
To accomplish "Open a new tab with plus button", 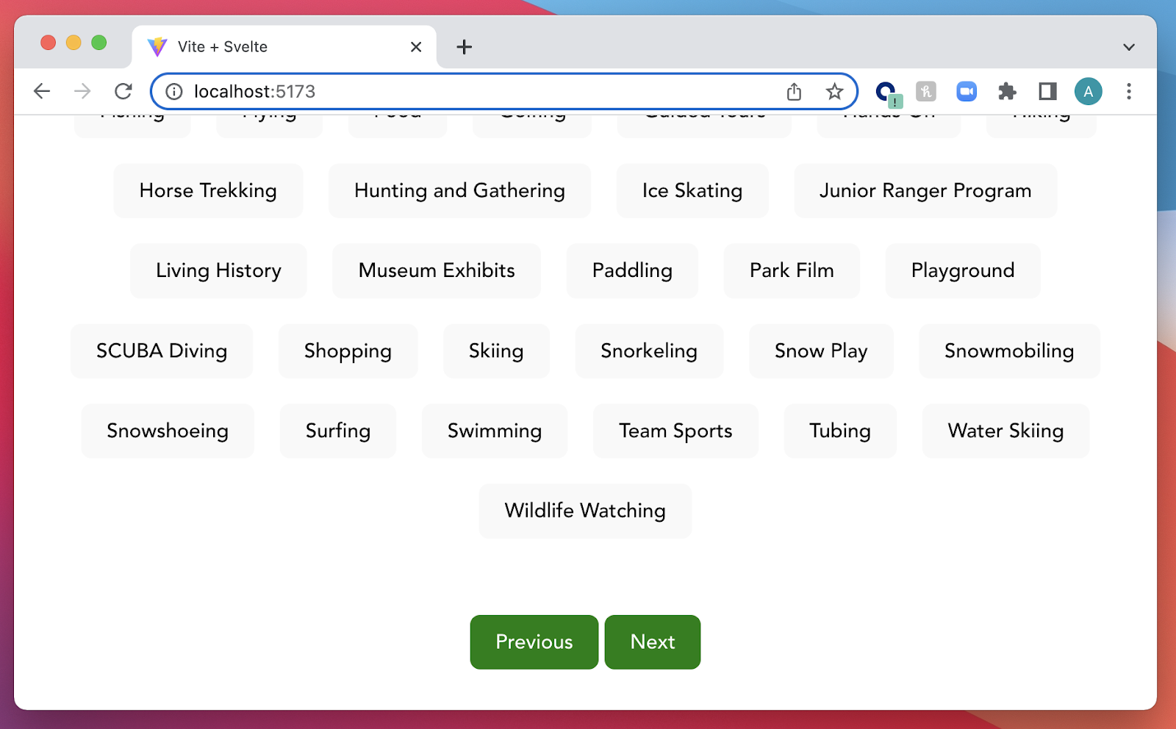I will pos(464,47).
